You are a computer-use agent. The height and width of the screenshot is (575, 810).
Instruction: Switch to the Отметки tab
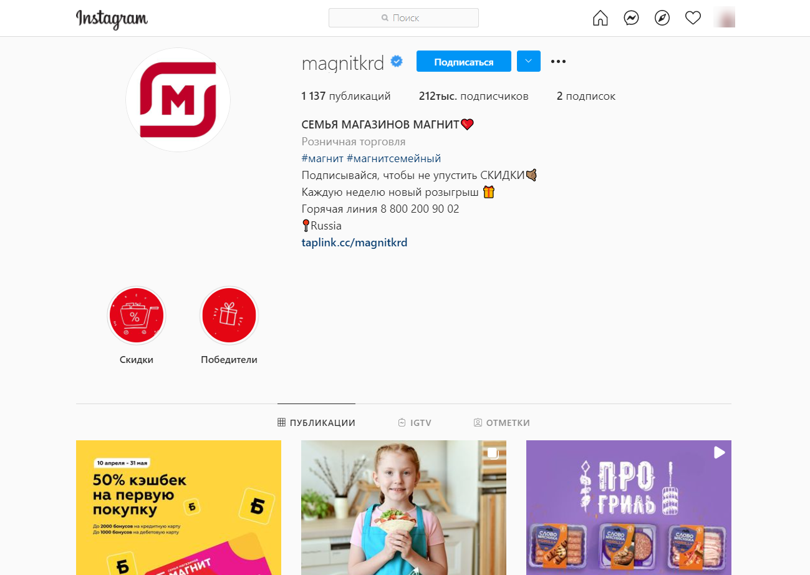pyautogui.click(x=502, y=423)
